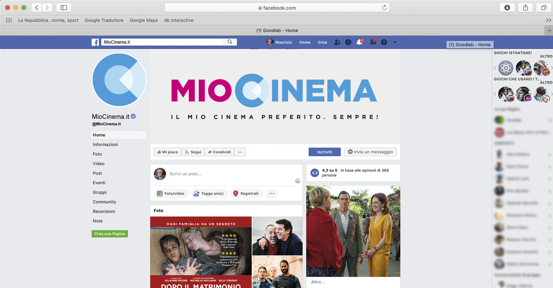Click the Registrati check-in button
Screen dimensions: 553x288
click(246, 194)
